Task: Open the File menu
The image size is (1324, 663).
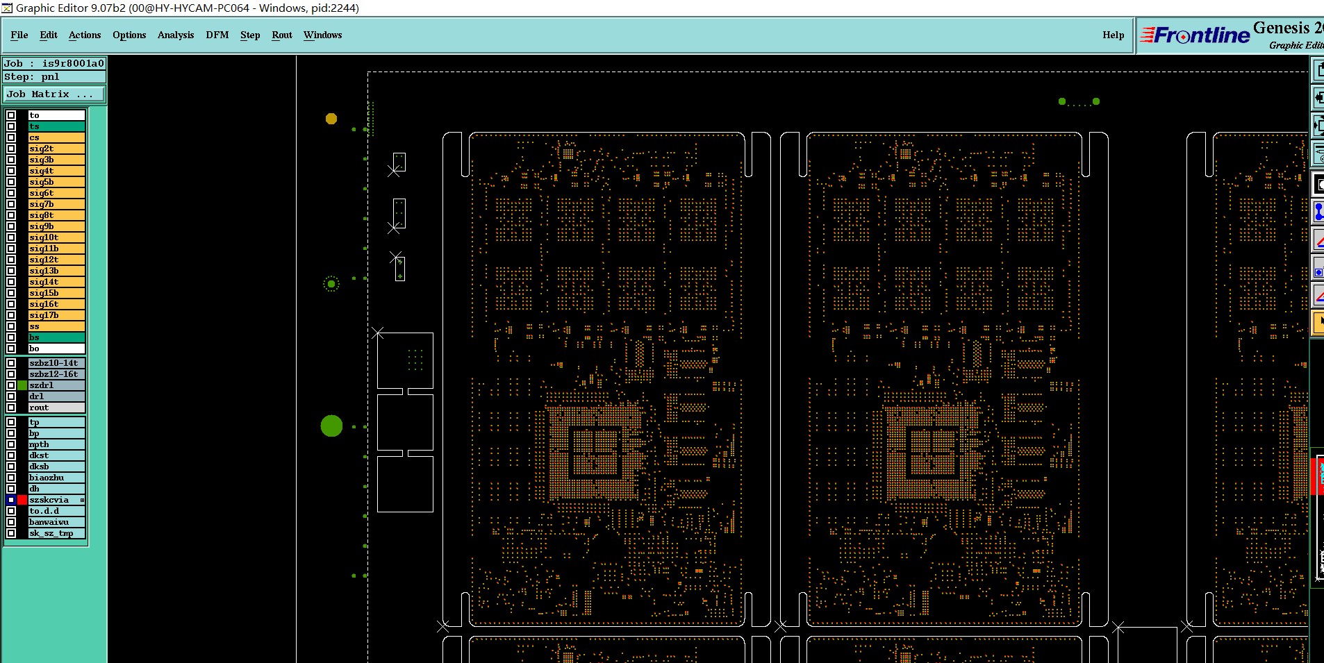Action: (19, 35)
